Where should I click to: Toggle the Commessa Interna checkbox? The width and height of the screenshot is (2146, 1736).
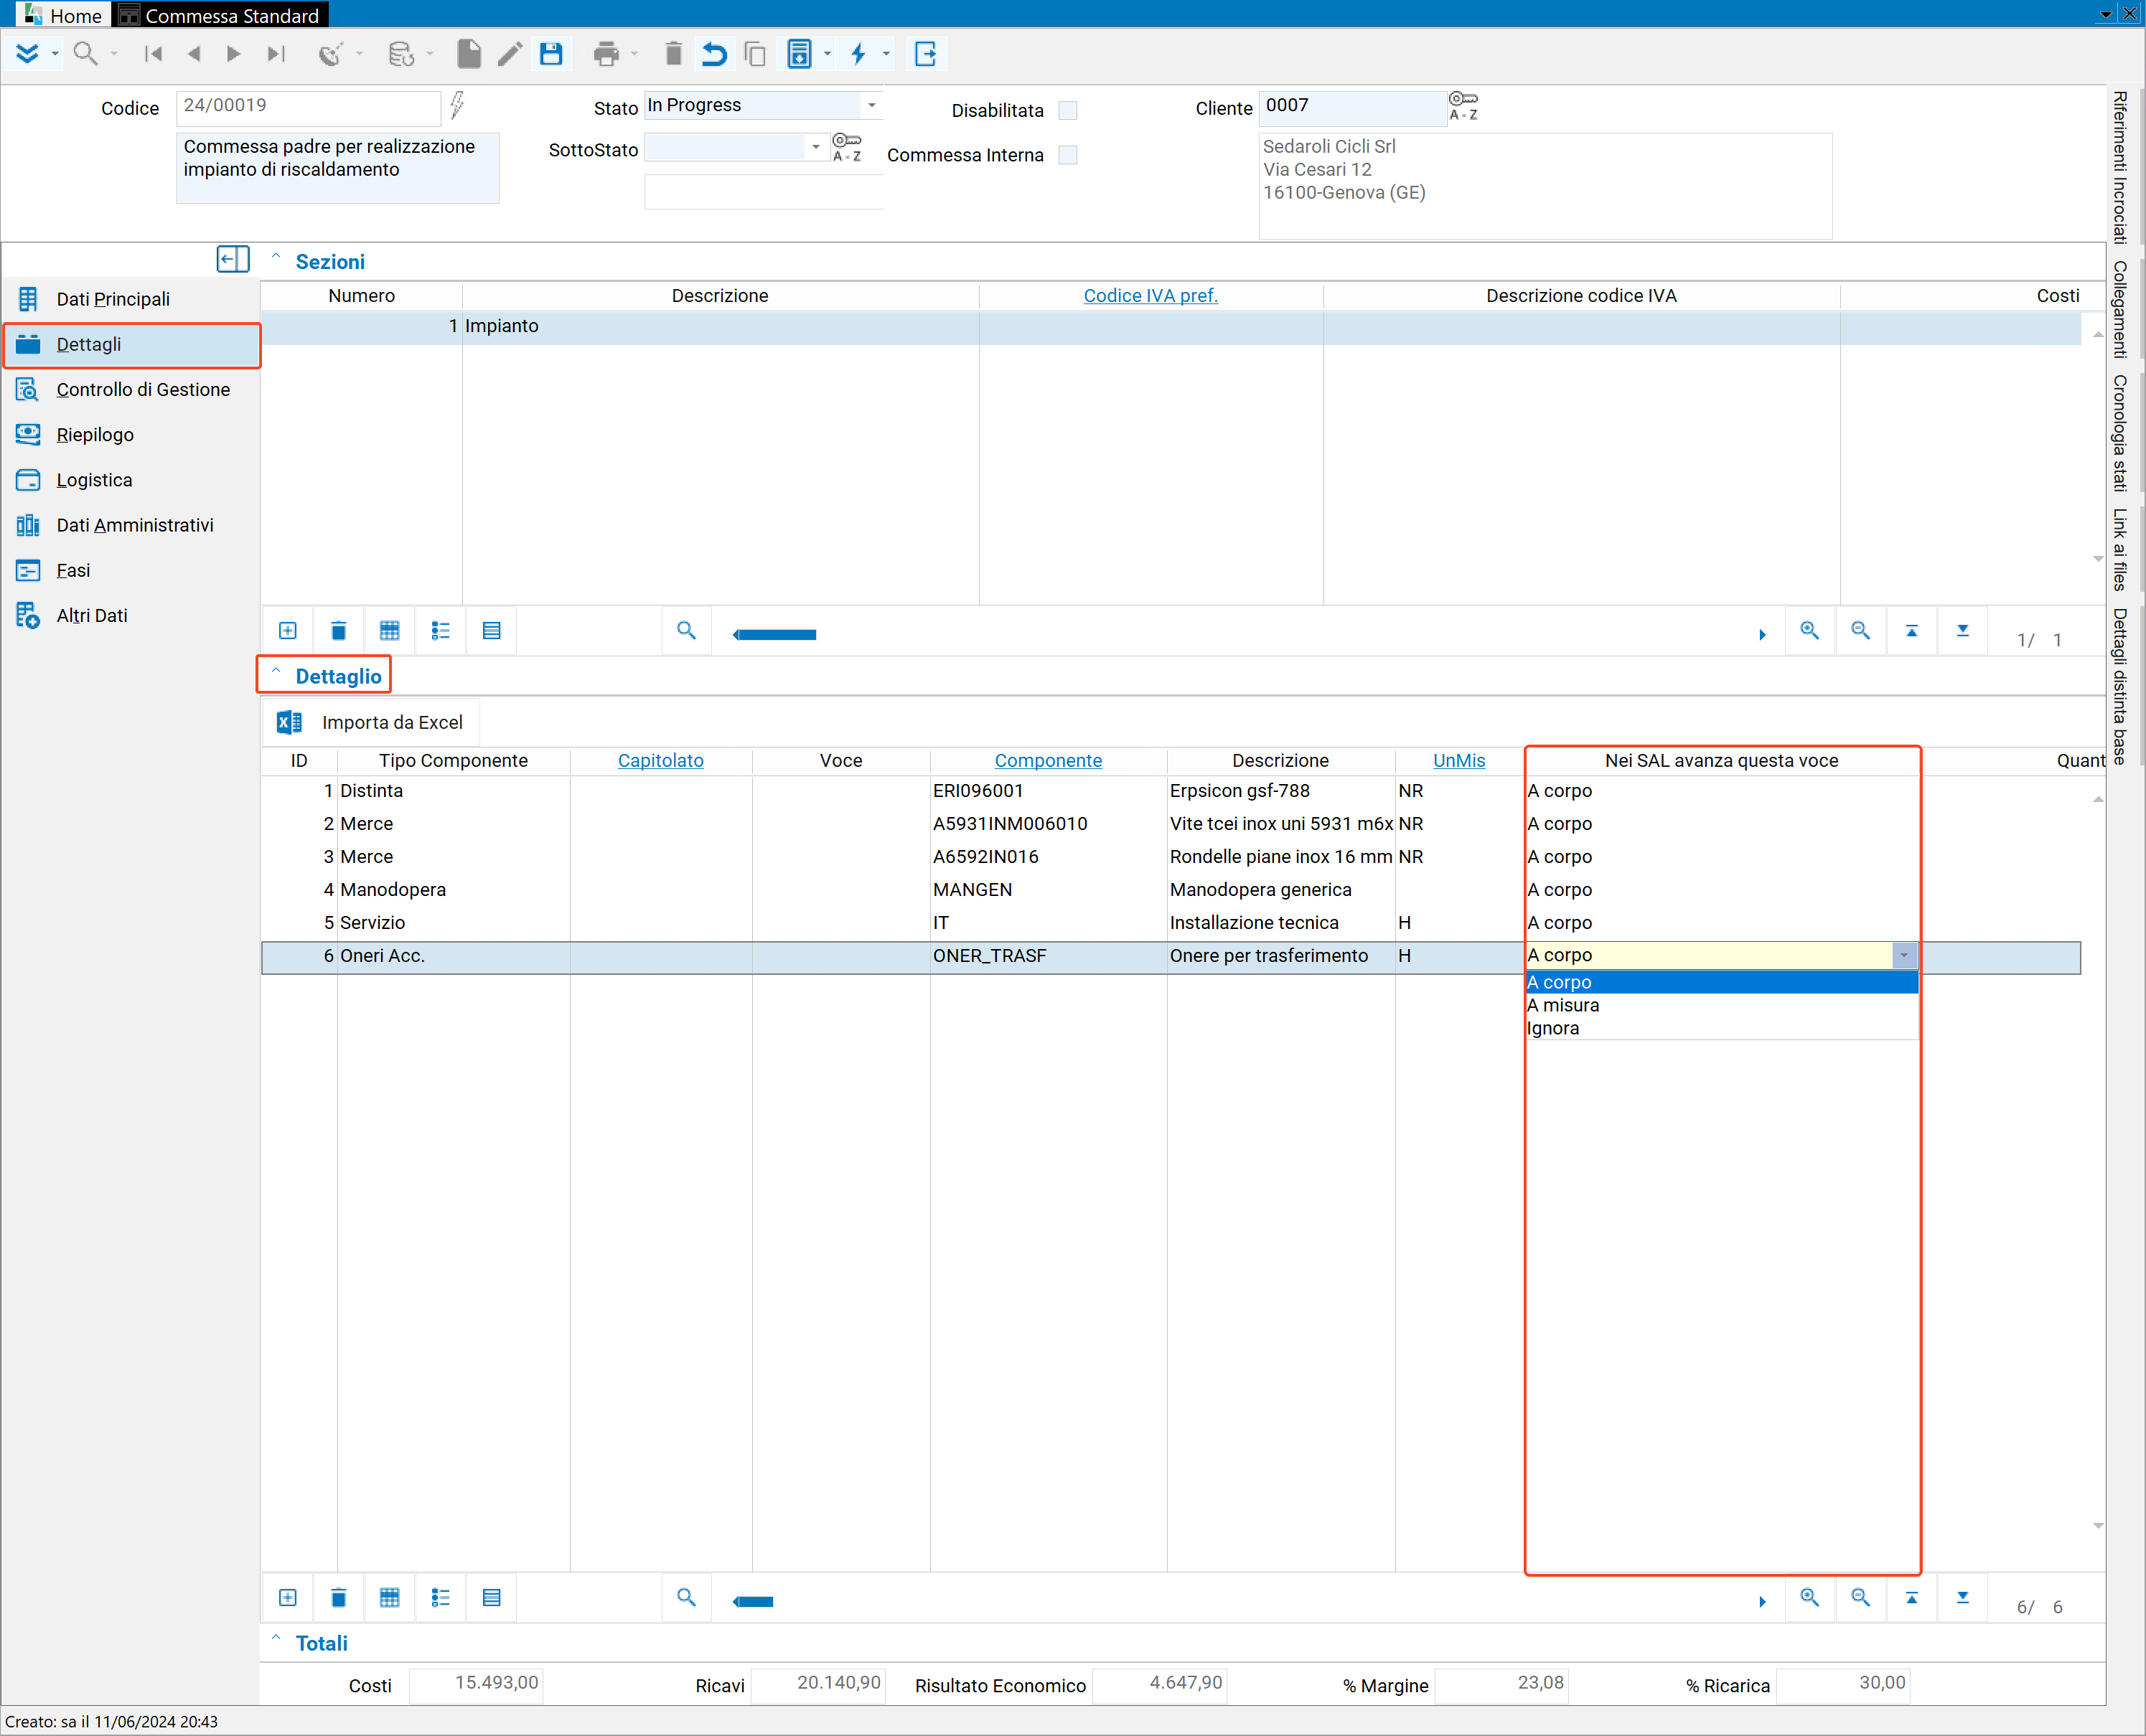coord(1067,155)
